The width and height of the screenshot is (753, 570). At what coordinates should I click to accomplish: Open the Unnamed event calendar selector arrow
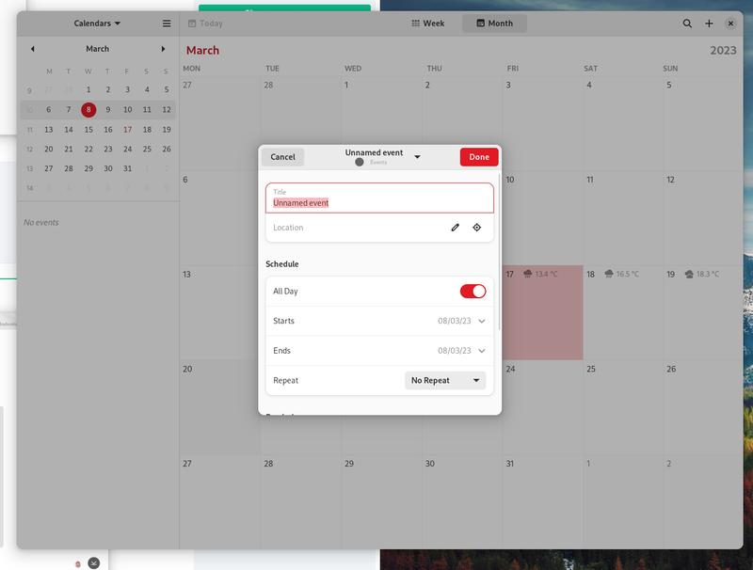417,157
